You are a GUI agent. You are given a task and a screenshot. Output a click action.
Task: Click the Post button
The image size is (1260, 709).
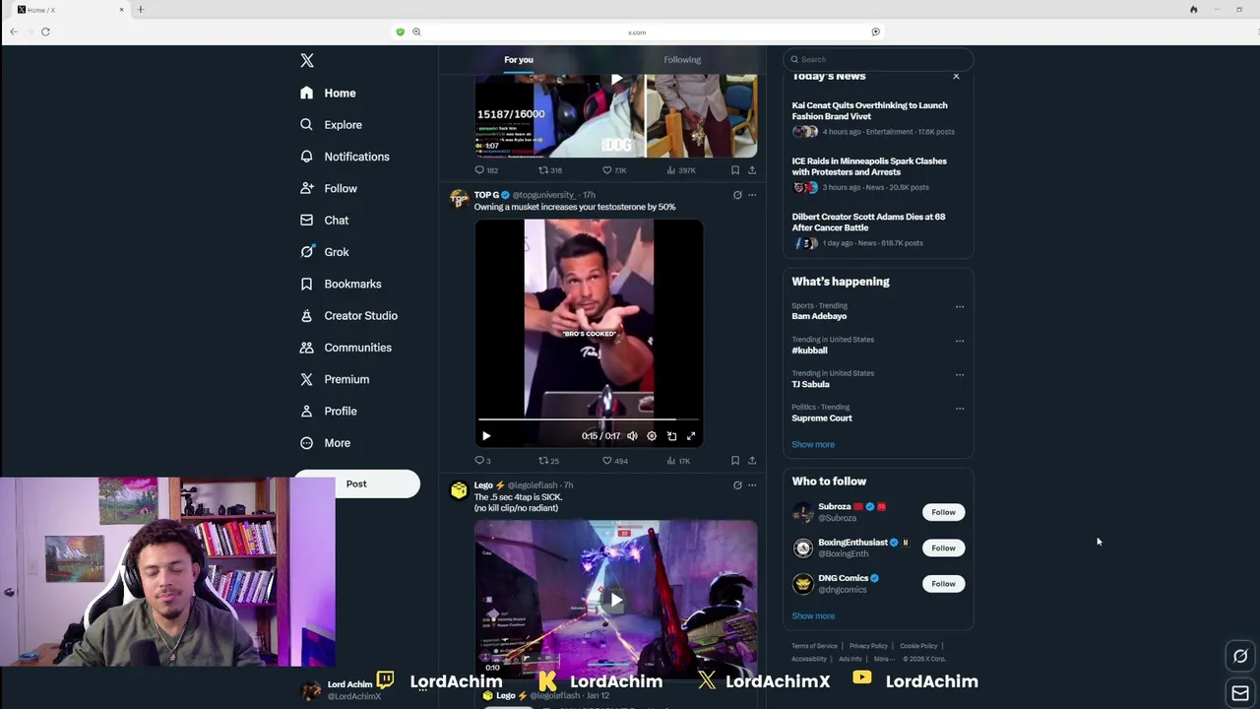click(x=356, y=483)
